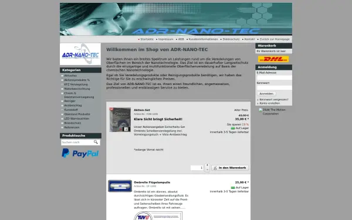Screen dimensions: 352x220
Task: Open the LED Warnleuchten category
Action: (76, 119)
